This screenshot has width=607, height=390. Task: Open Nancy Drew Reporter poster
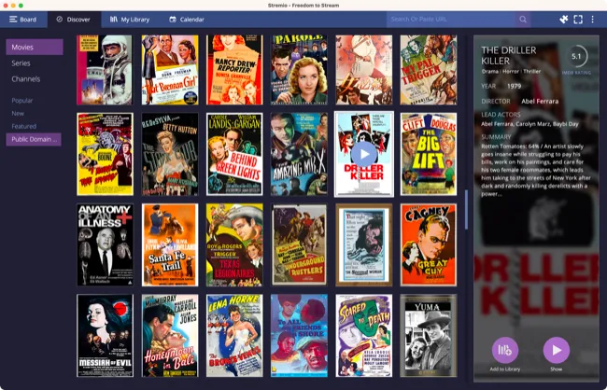coord(234,70)
